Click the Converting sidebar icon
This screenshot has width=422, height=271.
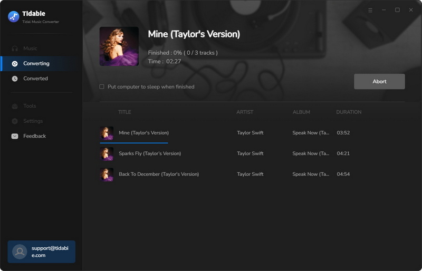point(15,63)
